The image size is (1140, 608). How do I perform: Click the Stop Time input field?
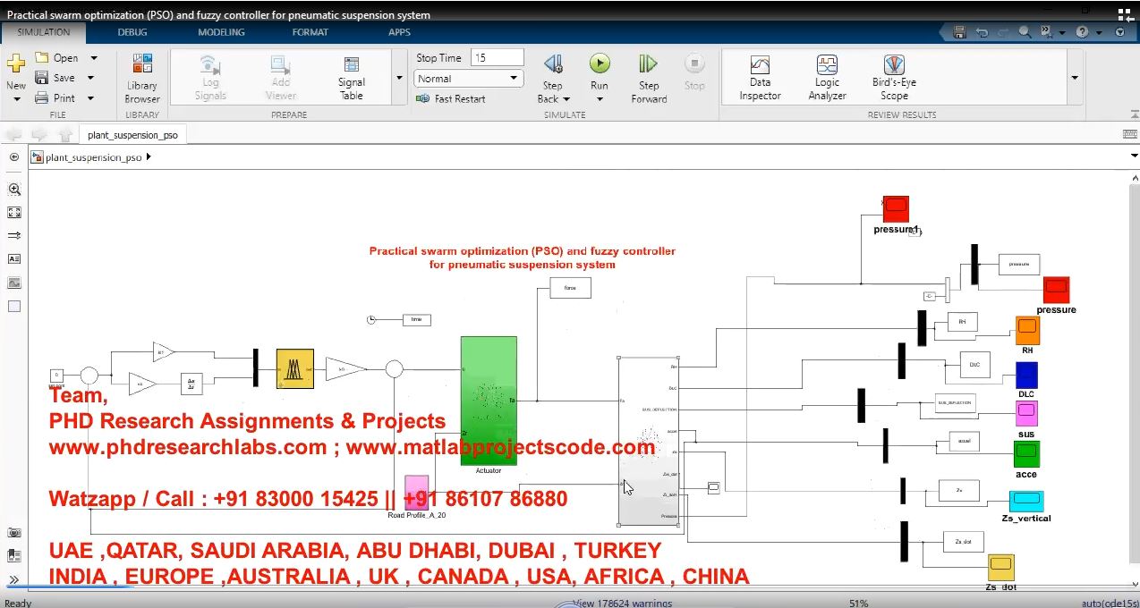tap(497, 57)
